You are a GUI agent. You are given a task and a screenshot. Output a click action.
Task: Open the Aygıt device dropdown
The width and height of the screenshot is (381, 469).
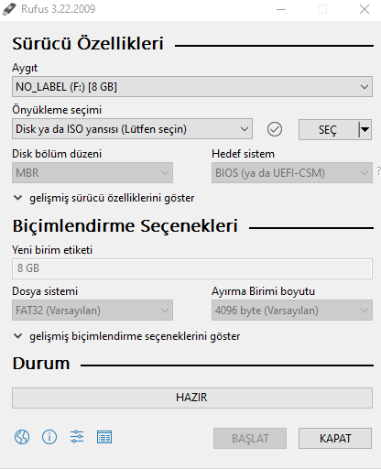click(192, 87)
